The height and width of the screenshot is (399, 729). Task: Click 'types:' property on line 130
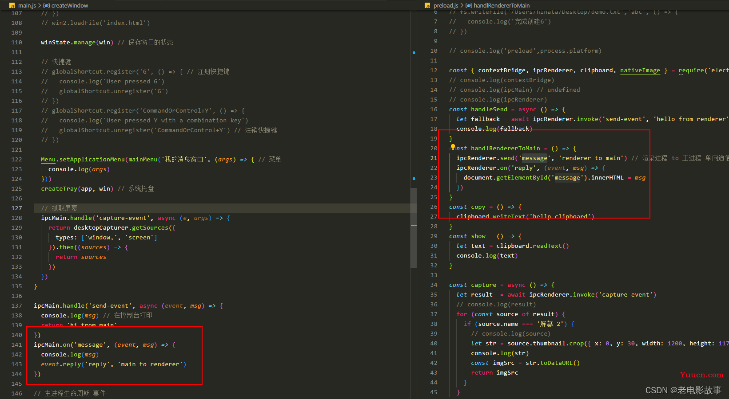click(x=66, y=238)
